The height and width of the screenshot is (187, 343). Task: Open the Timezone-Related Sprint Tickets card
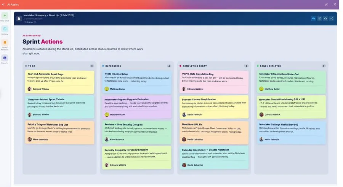59,107
